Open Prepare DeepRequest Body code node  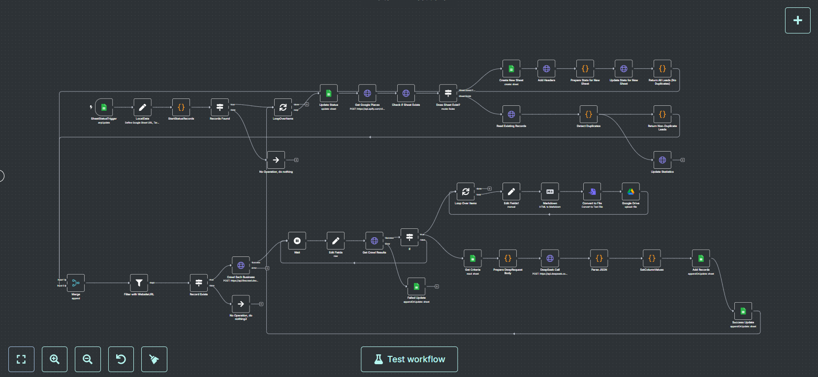point(508,258)
